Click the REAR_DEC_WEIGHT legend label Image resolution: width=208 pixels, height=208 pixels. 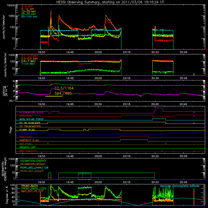[x=32, y=171]
